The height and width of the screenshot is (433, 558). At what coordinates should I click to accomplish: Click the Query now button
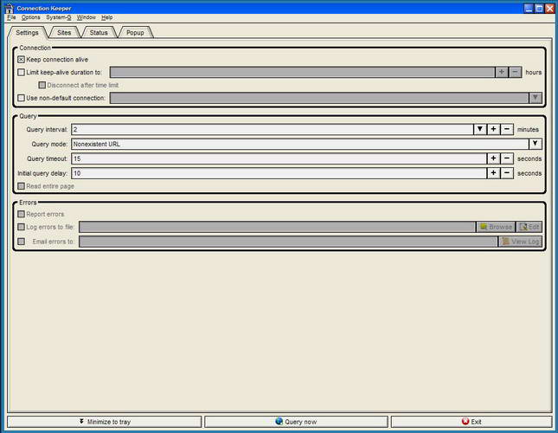coord(296,422)
